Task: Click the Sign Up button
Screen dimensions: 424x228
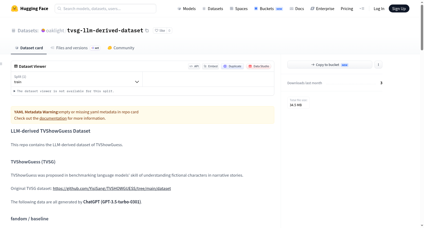Action: click(399, 8)
